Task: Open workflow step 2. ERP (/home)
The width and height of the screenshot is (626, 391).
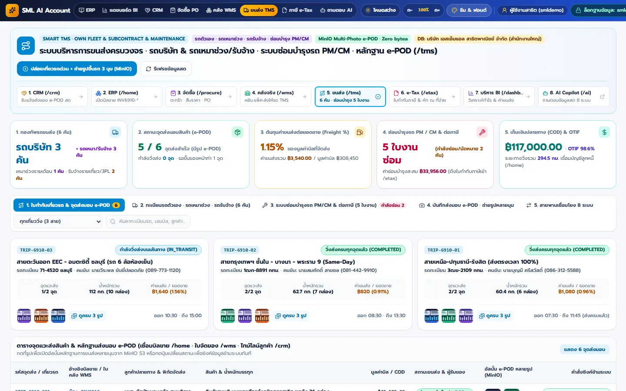Action: [x=127, y=96]
